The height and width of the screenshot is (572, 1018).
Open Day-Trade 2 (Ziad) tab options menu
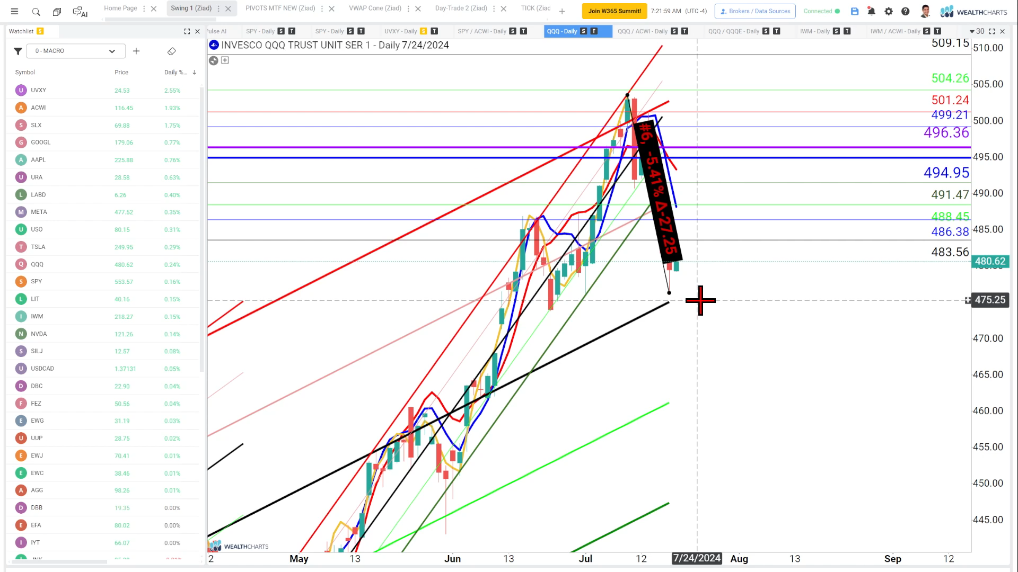[494, 8]
